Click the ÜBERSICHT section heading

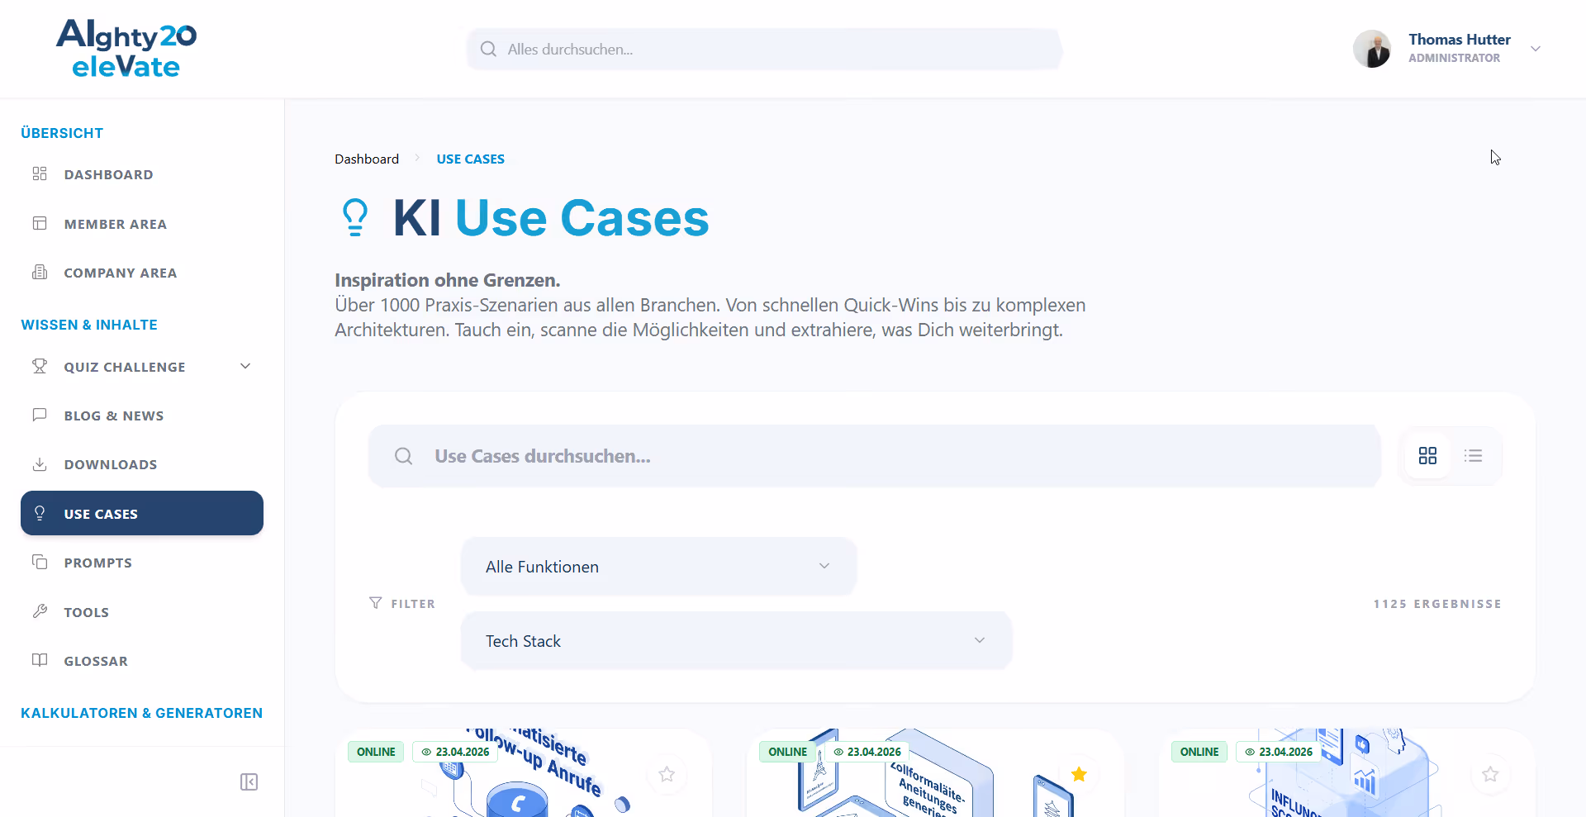(62, 133)
